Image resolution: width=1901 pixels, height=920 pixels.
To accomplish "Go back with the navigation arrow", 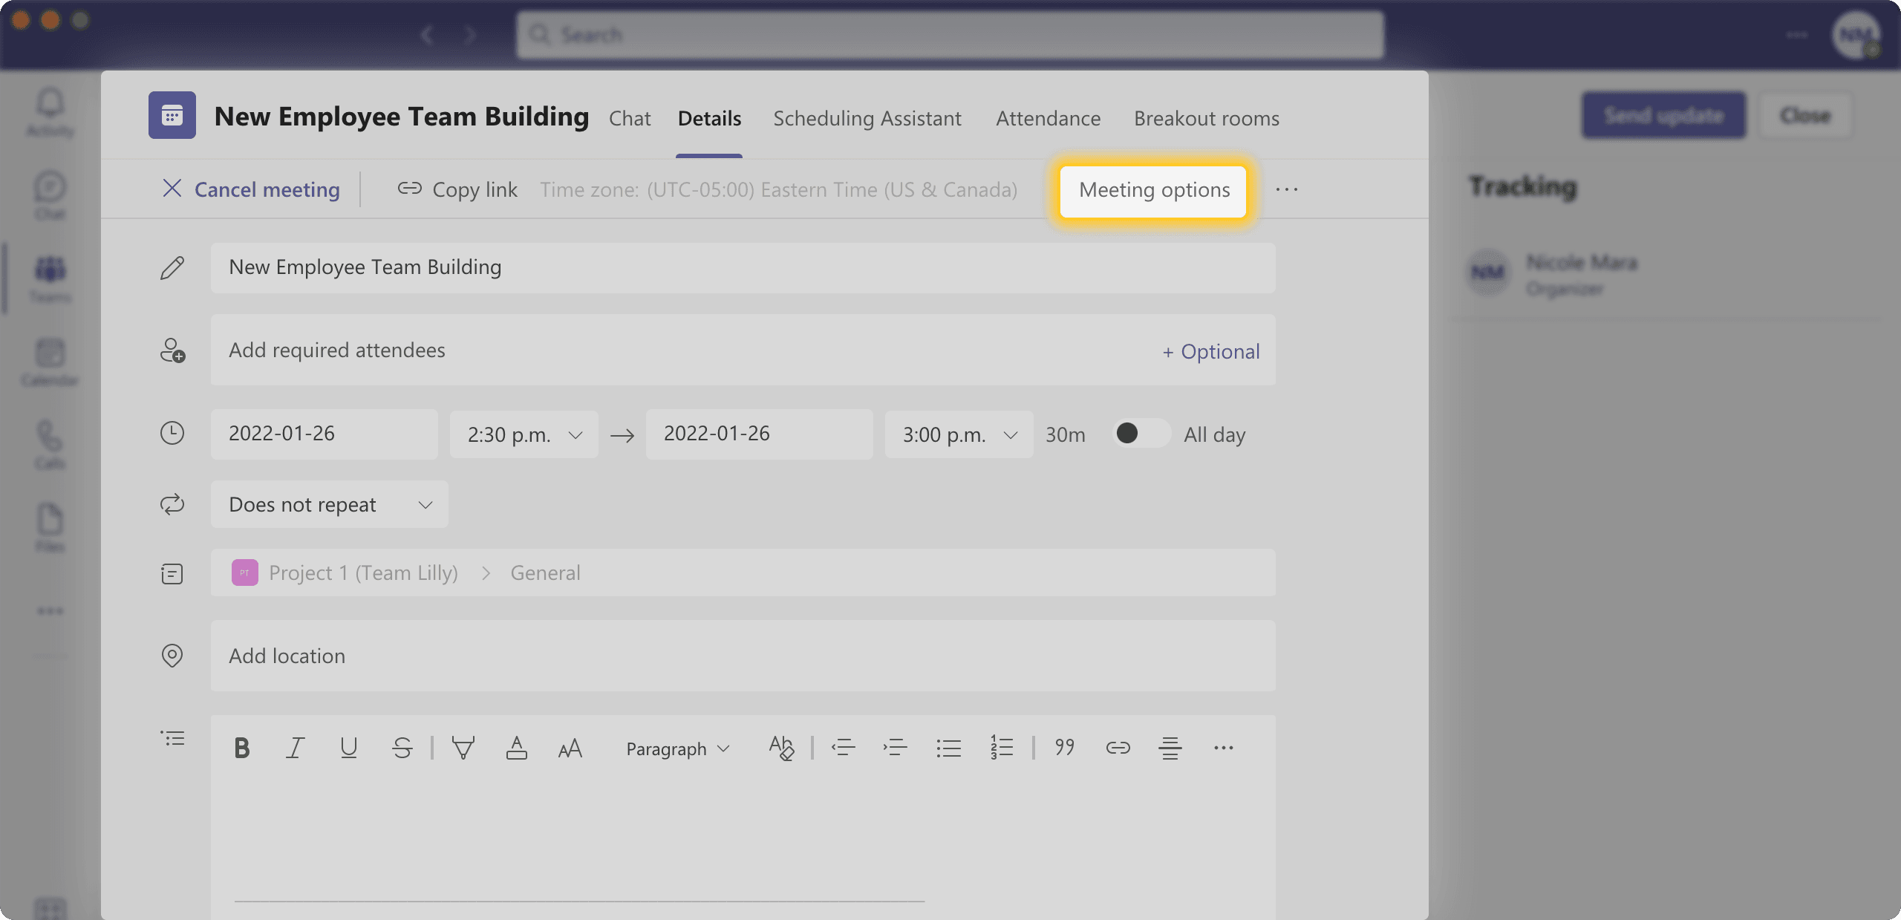I will coord(427,35).
